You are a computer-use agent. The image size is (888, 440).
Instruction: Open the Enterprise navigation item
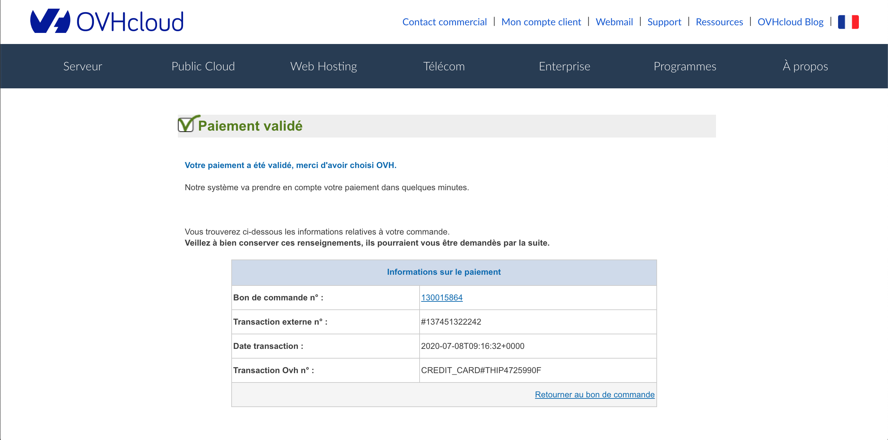coord(564,66)
